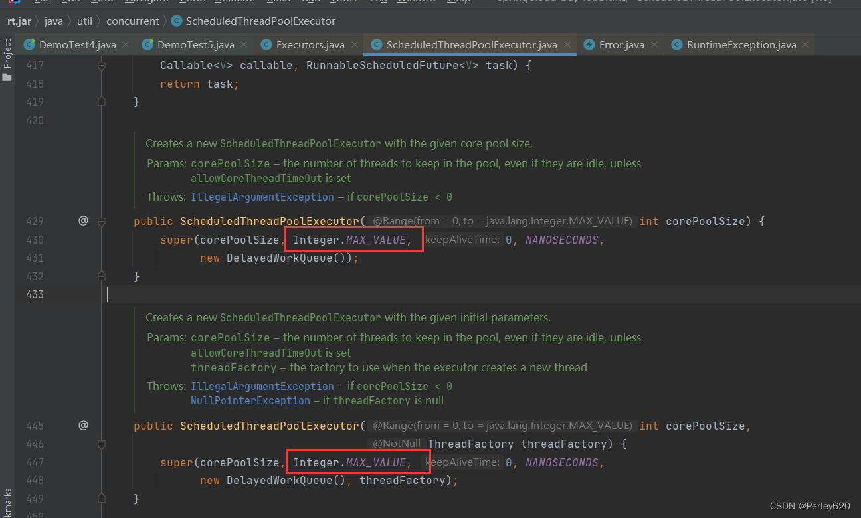The height and width of the screenshot is (518, 861).
Task: Click DelayedWorkQueue on line 431
Action: 280,258
